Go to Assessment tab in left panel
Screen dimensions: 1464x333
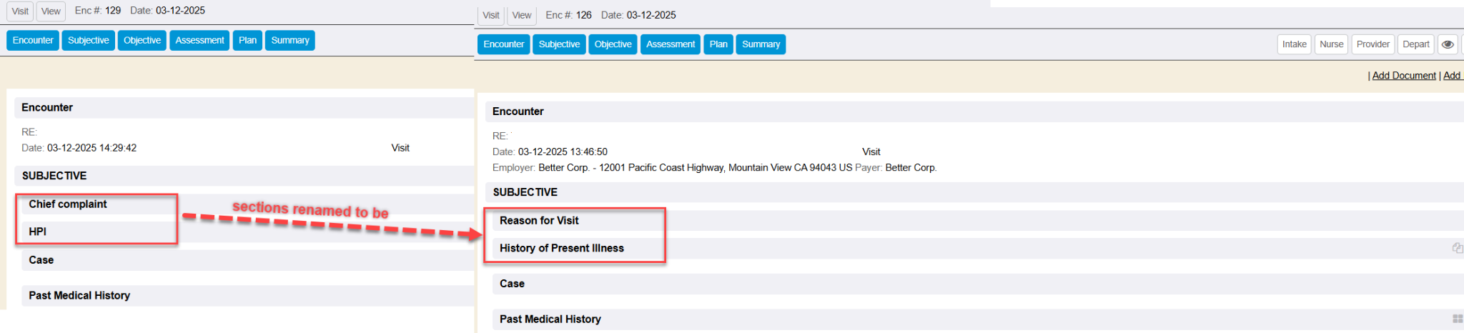click(199, 41)
